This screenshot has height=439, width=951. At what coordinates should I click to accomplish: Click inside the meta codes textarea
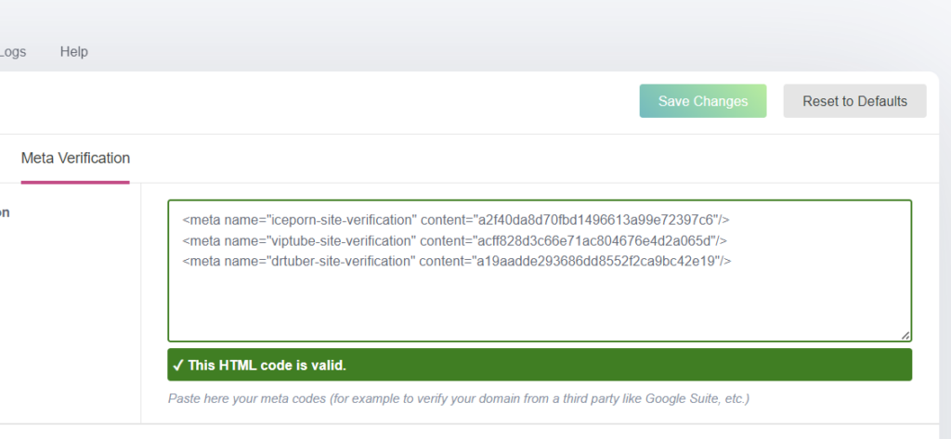[540, 271]
